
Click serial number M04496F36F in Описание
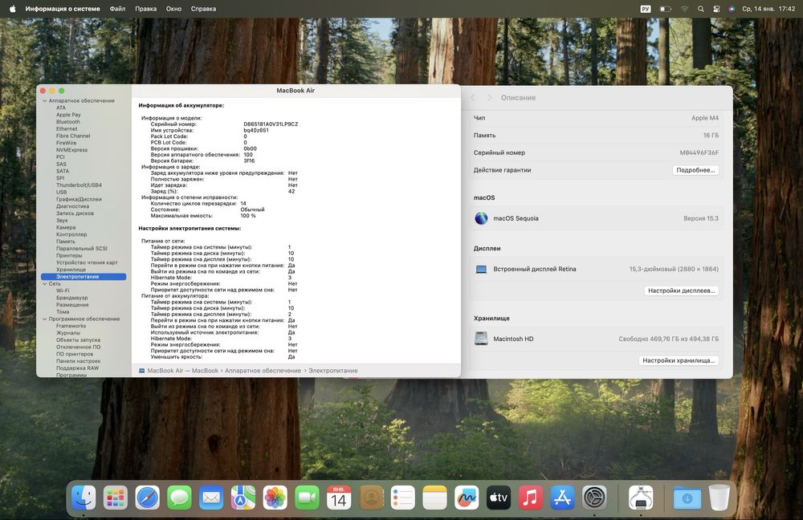[699, 152]
